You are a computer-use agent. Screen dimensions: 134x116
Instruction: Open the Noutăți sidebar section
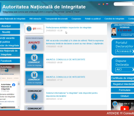(x=10, y=32)
